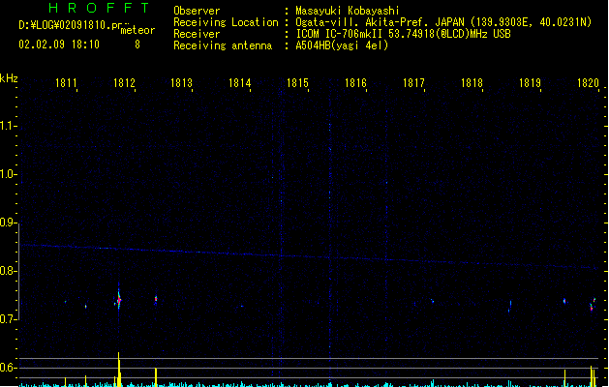
Task: Click the 1815 time axis label
Action: click(297, 82)
